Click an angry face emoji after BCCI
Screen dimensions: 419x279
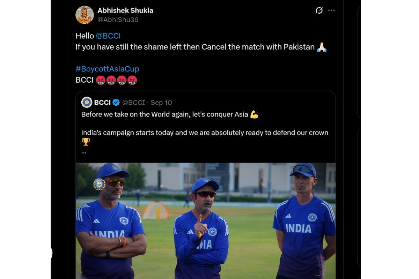coord(101,80)
